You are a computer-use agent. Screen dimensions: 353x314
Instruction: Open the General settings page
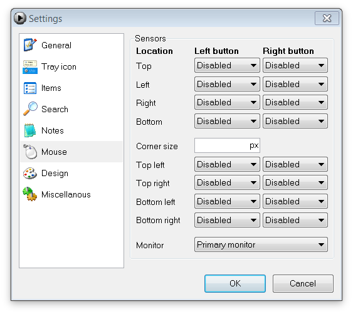(71, 45)
